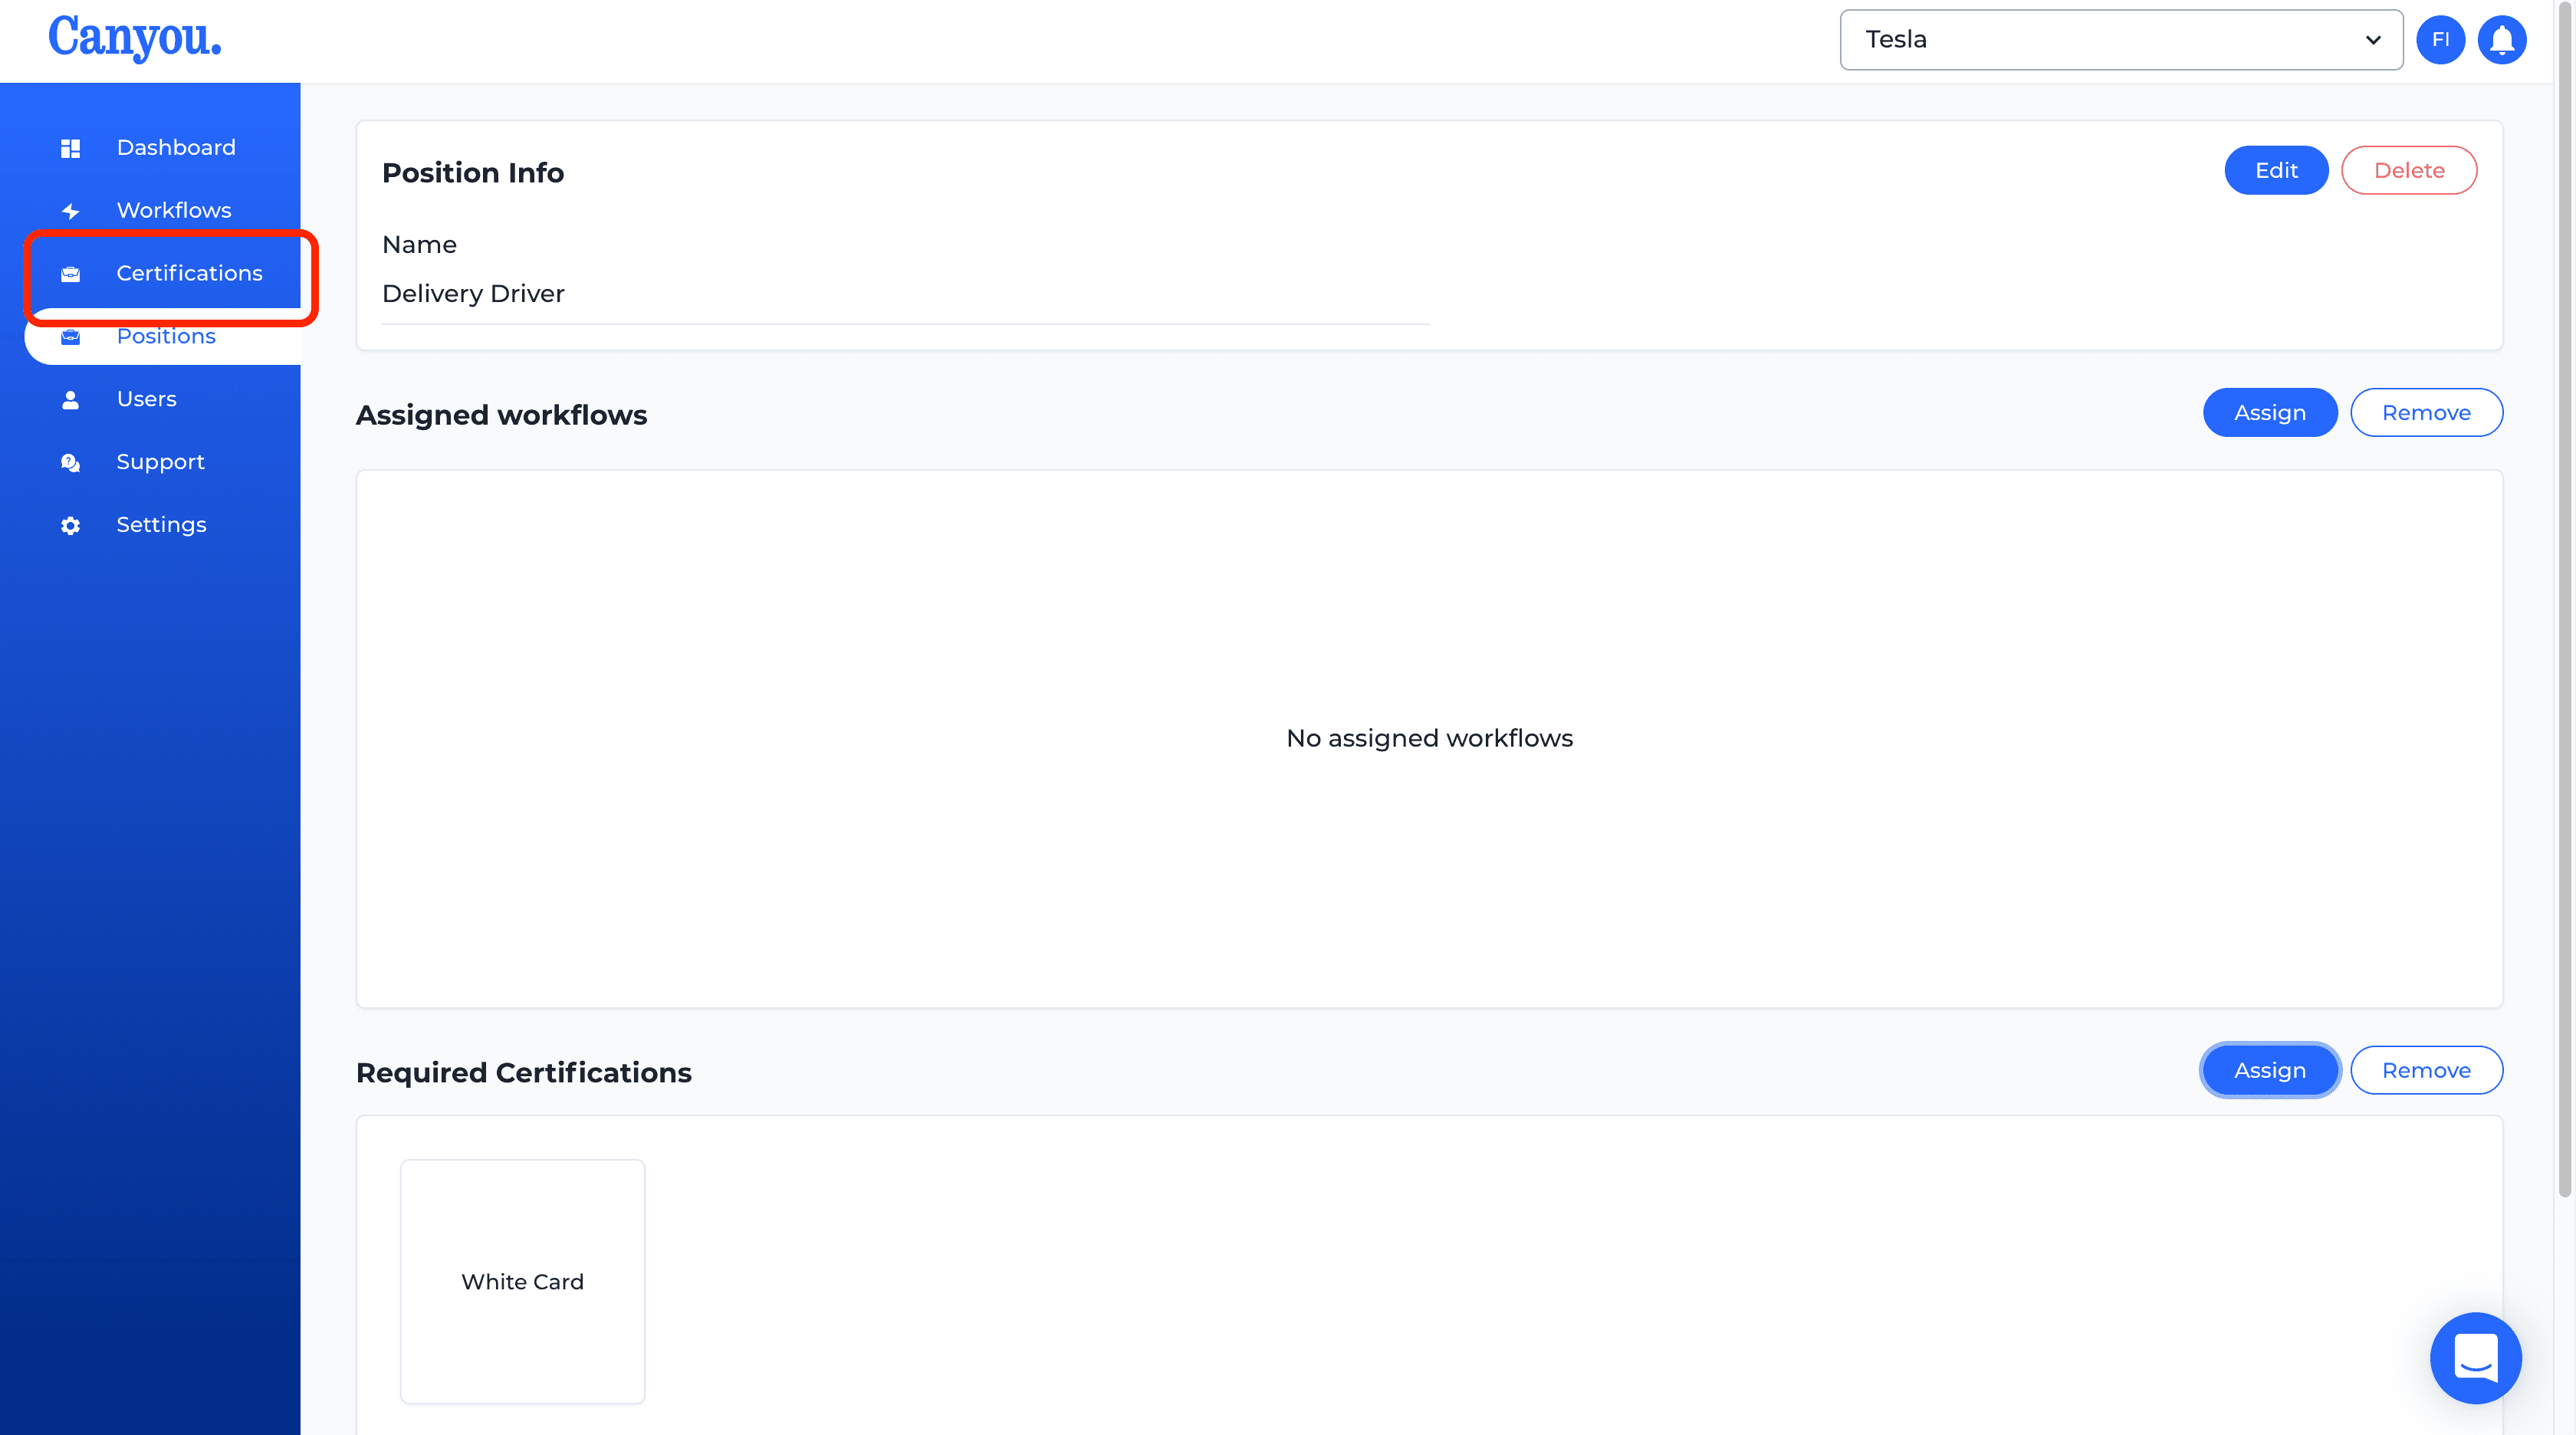Screen dimensions: 2576x1435
Task: Open the Support page
Action: [x=162, y=463]
